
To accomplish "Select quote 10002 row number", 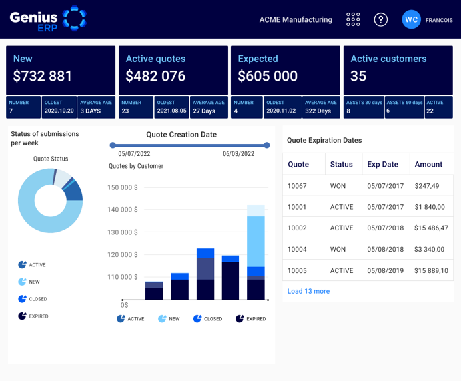I will [x=297, y=228].
